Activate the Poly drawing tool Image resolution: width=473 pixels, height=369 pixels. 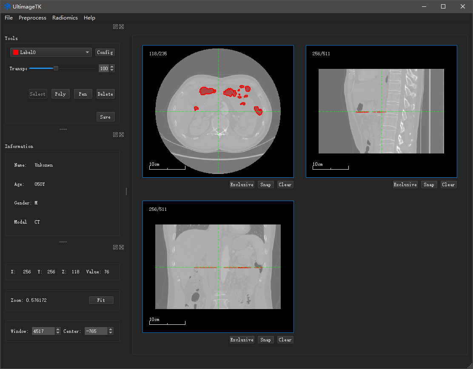[60, 94]
